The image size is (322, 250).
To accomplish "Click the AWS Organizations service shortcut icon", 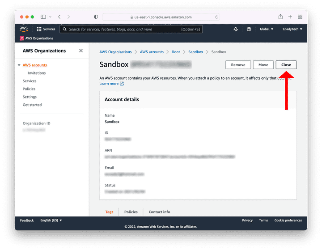I will [22, 38].
